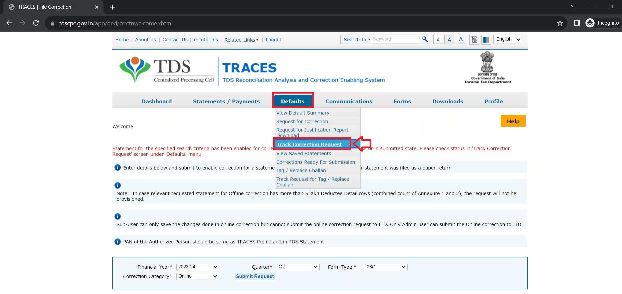Select View Default Summary
Viewport: 622px width, 294px height.
(x=303, y=113)
